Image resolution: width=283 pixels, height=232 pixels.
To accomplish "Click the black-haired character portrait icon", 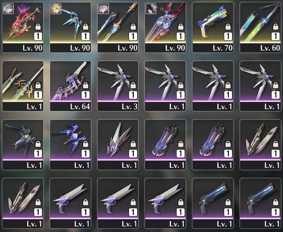I will [x=151, y=9].
